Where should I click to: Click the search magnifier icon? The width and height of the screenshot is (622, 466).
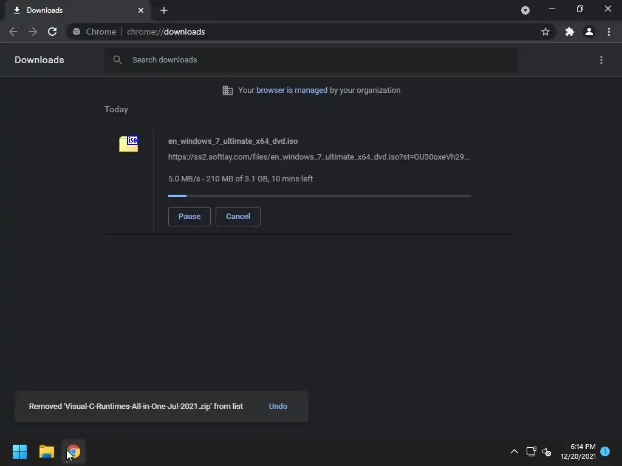[x=117, y=60]
